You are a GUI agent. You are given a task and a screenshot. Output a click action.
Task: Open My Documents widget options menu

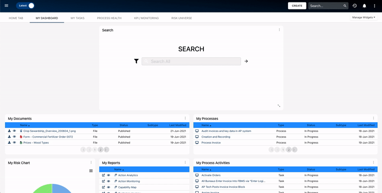click(x=185, y=118)
